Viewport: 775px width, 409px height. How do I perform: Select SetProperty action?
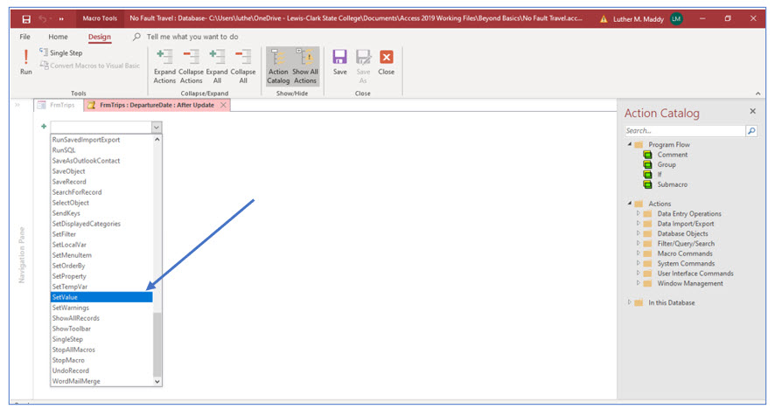[x=101, y=276]
